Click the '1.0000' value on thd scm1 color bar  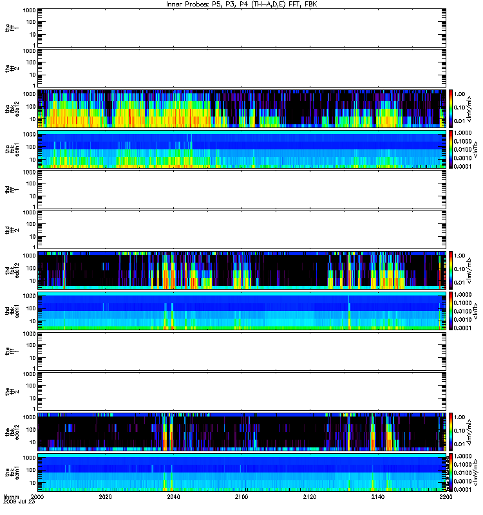tap(462, 294)
